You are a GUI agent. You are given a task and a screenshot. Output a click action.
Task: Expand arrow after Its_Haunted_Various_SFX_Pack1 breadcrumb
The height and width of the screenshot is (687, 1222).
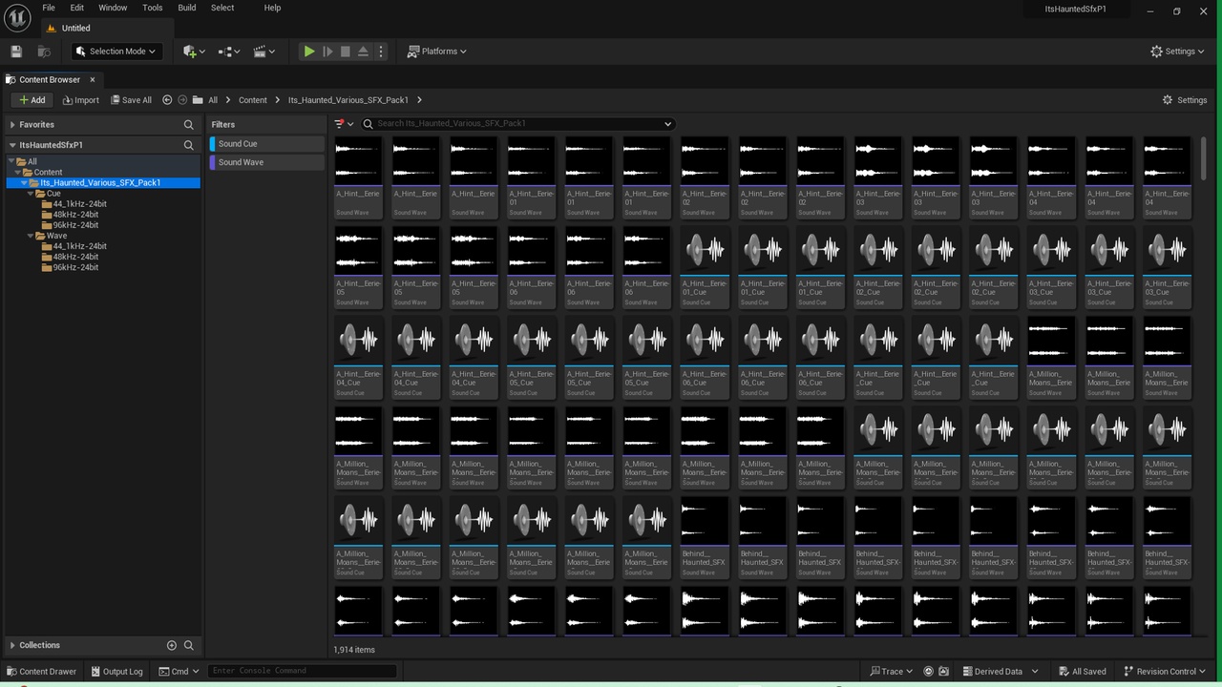click(419, 100)
